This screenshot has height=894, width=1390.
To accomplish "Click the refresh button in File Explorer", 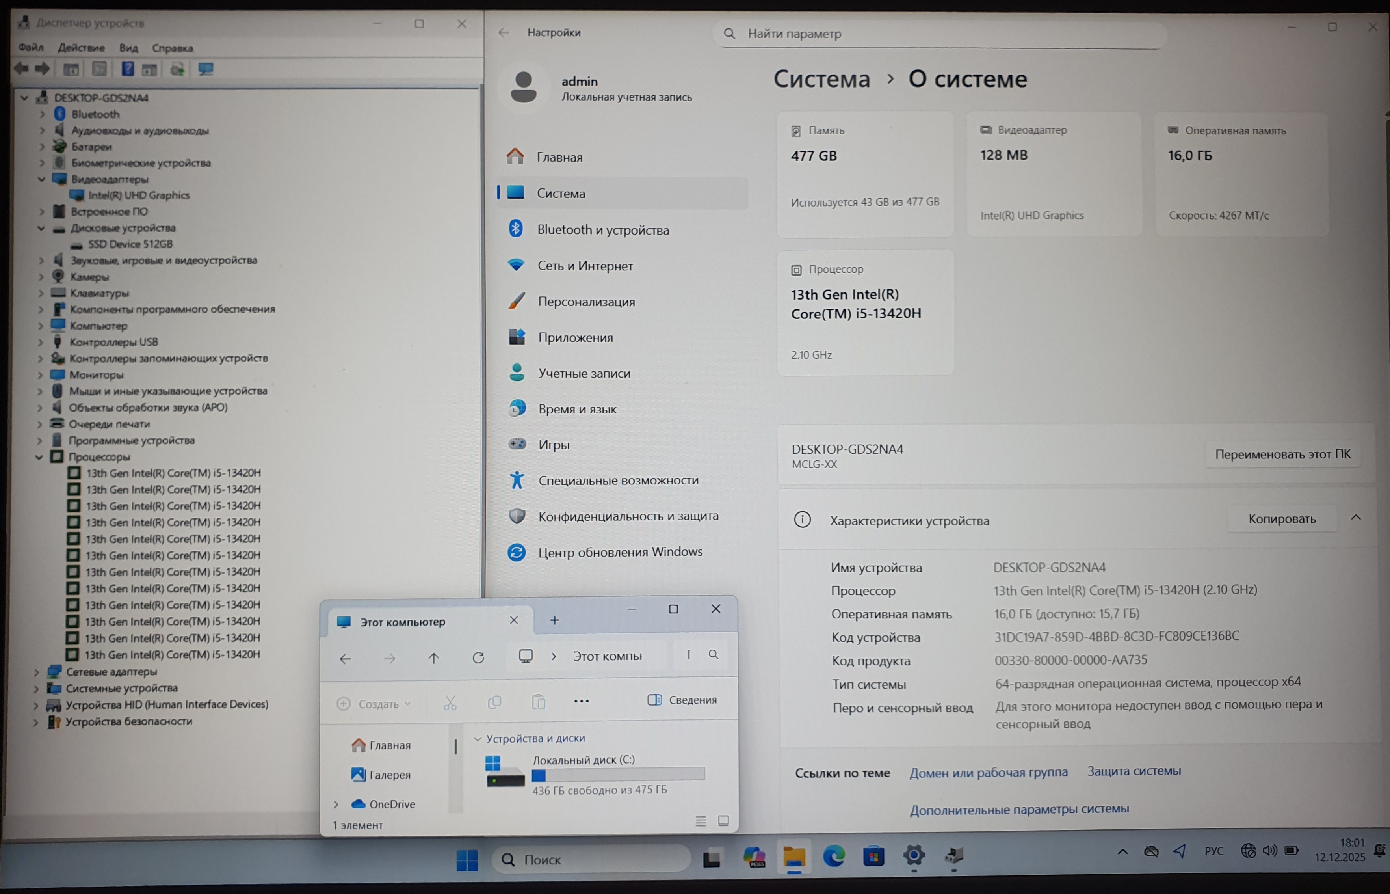I will pyautogui.click(x=478, y=658).
